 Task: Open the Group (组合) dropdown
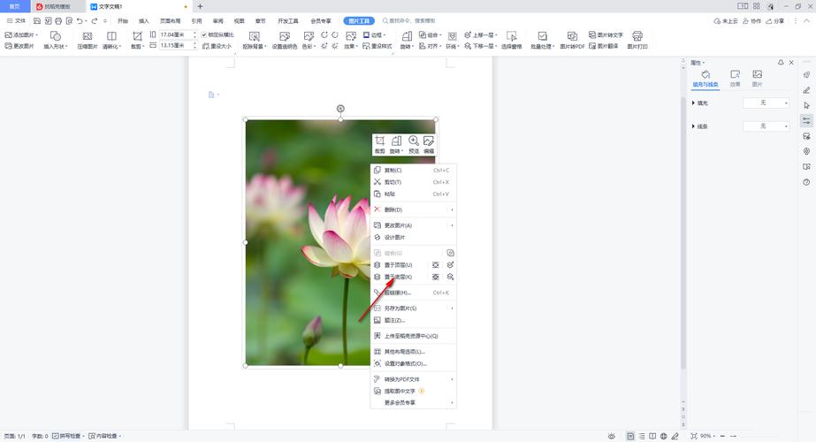point(430,34)
